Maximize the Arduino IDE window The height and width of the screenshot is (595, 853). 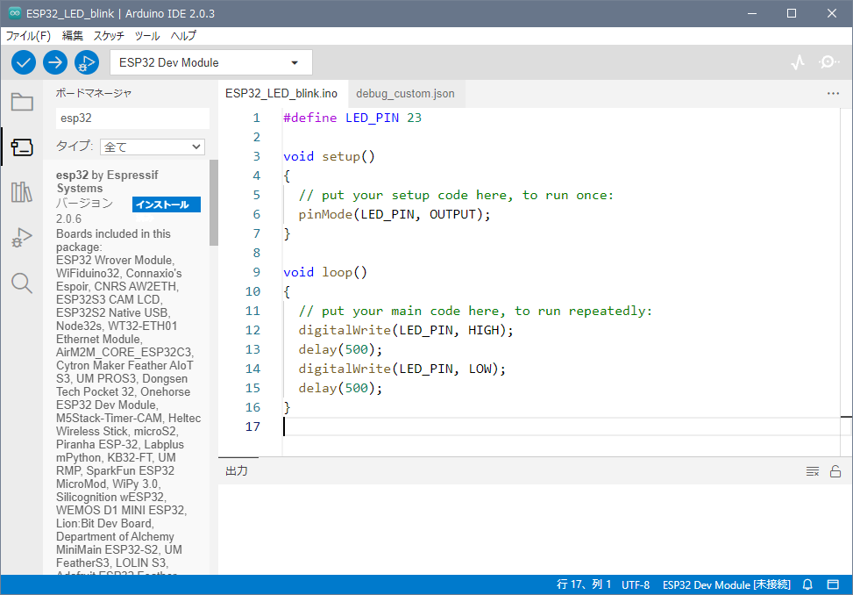[792, 13]
